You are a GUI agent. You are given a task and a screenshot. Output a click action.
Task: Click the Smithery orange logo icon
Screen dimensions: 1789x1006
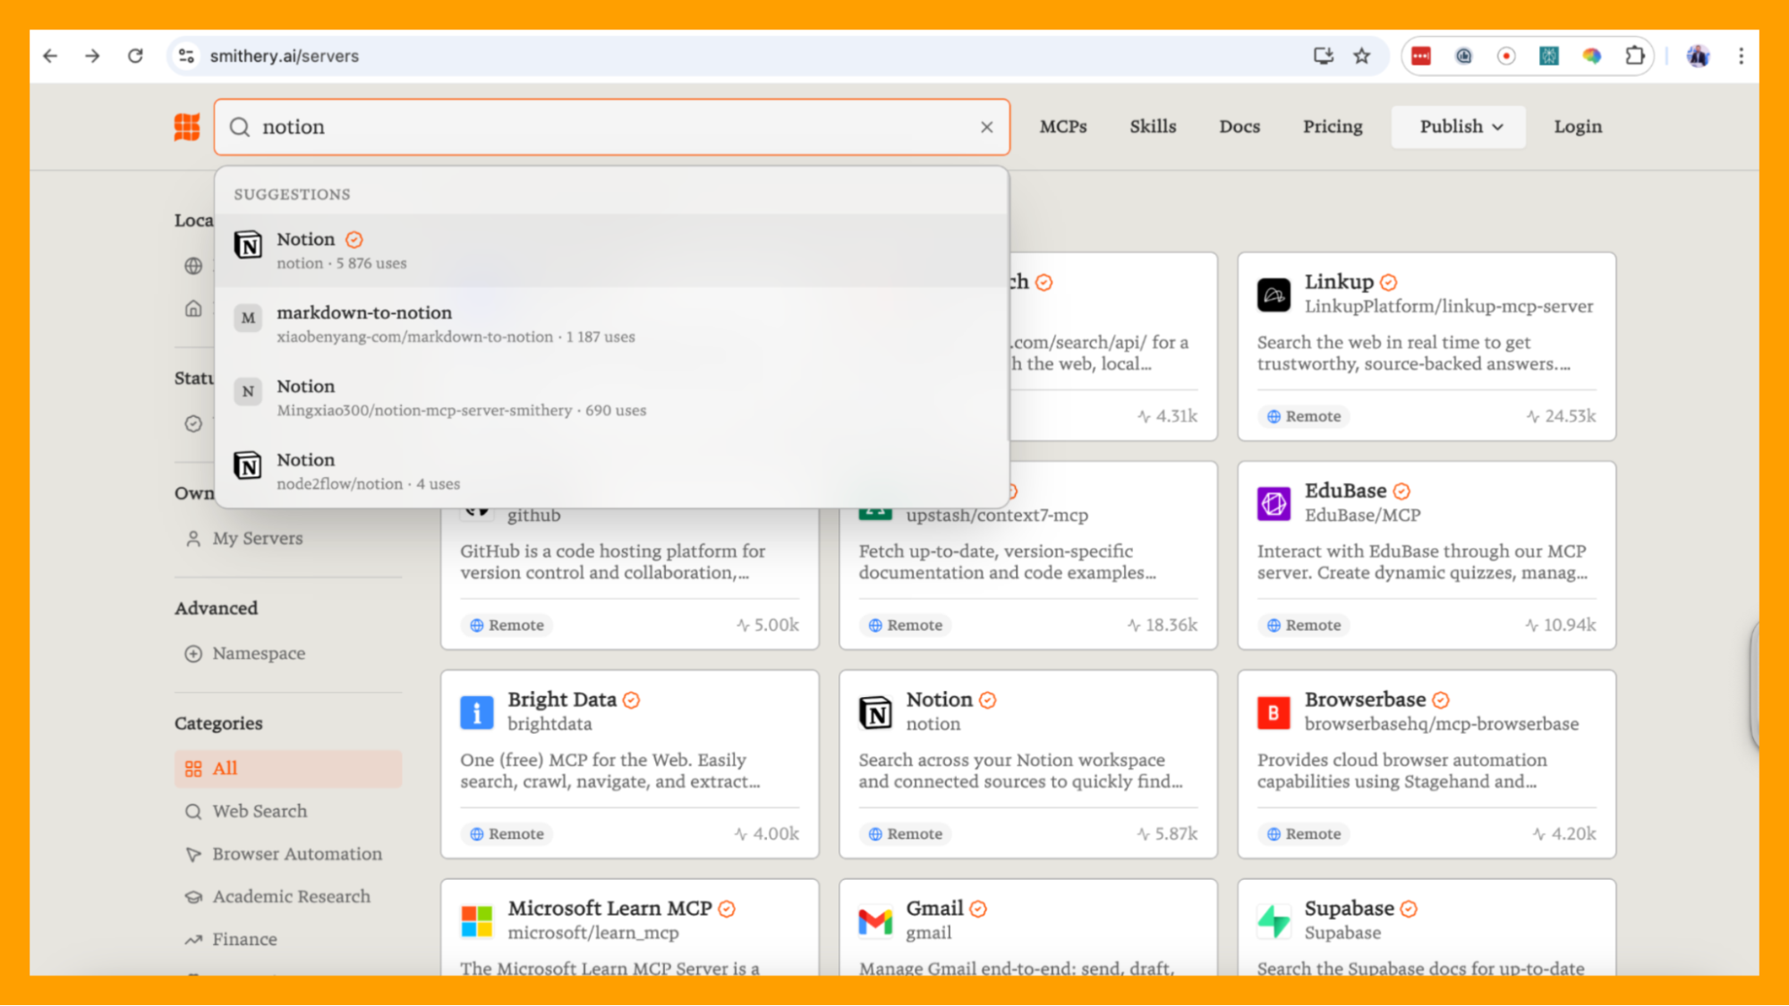click(x=187, y=127)
